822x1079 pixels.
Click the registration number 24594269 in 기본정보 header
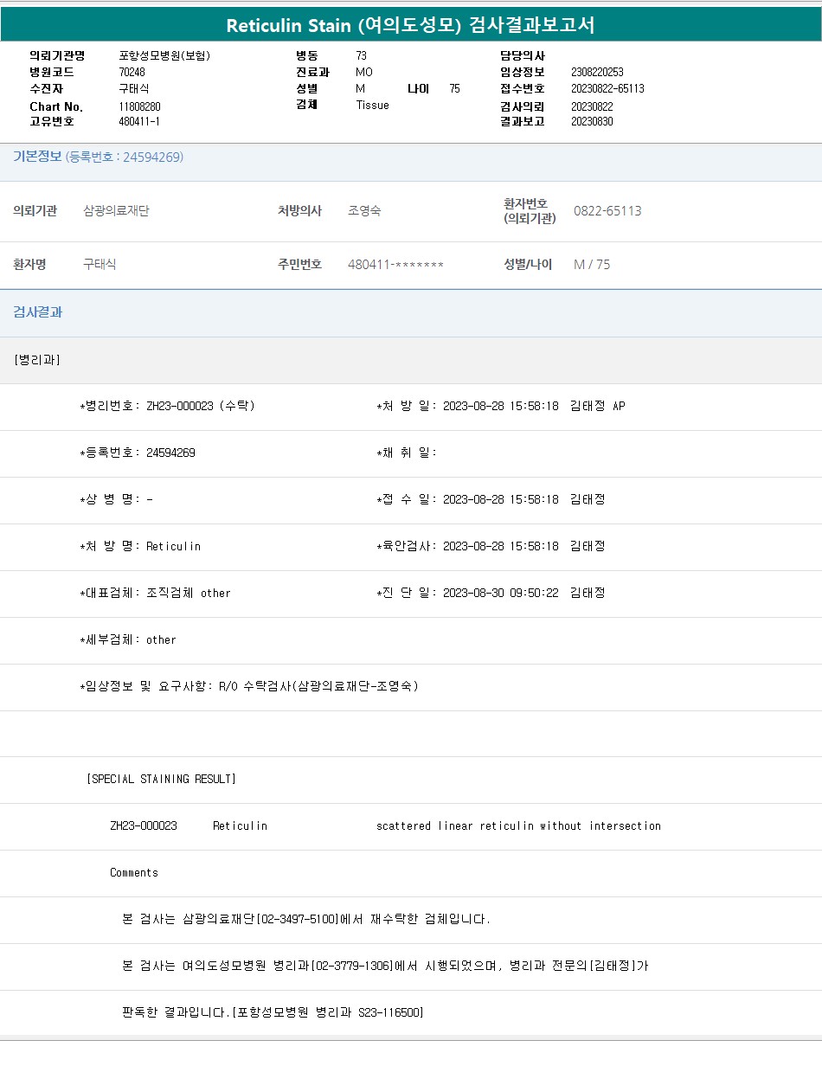[x=151, y=157]
